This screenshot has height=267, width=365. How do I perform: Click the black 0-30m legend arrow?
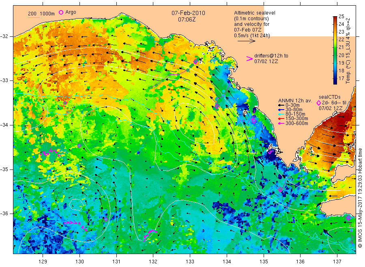click(x=281, y=105)
